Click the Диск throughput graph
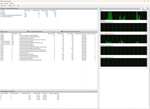150x109 pixels. point(124,16)
